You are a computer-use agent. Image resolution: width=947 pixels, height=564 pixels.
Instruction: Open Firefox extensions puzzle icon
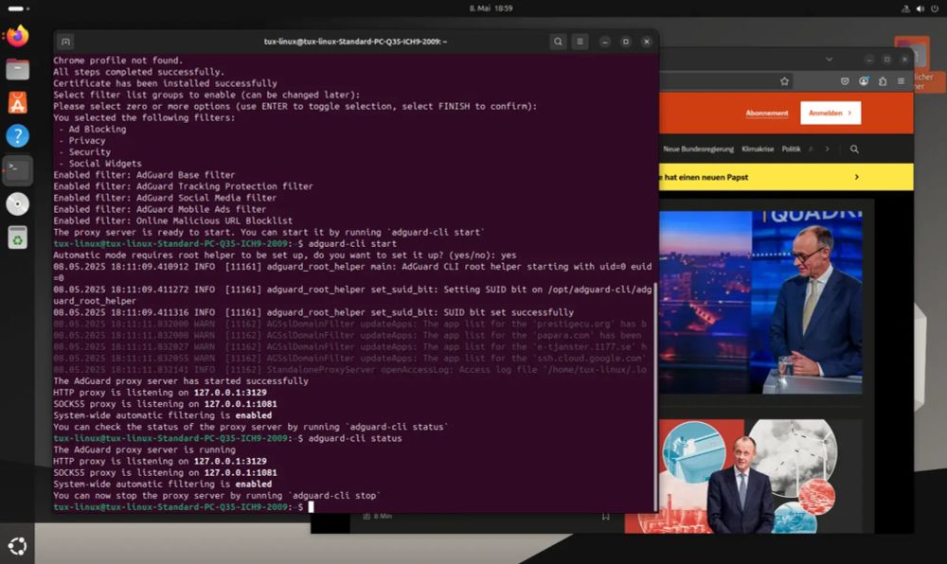(x=883, y=80)
